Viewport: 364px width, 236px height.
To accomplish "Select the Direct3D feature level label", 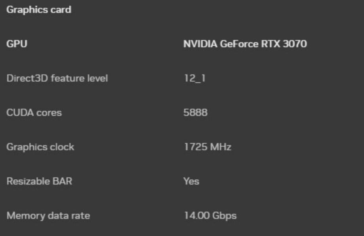I will [57, 79].
